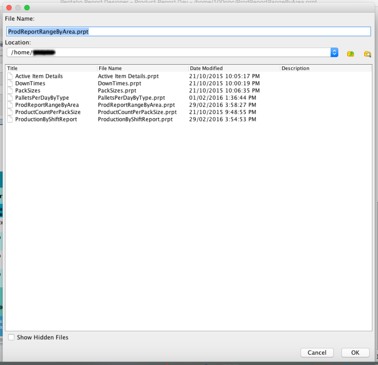Click the go-up-one-folder icon
This screenshot has width=378, height=365.
click(351, 54)
